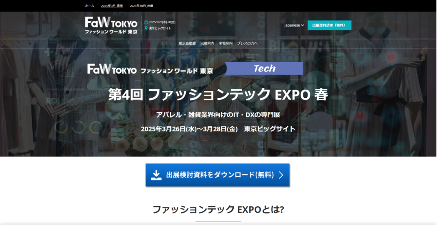Open the 出展案内 menu
The height and width of the screenshot is (247, 440).
[207, 43]
